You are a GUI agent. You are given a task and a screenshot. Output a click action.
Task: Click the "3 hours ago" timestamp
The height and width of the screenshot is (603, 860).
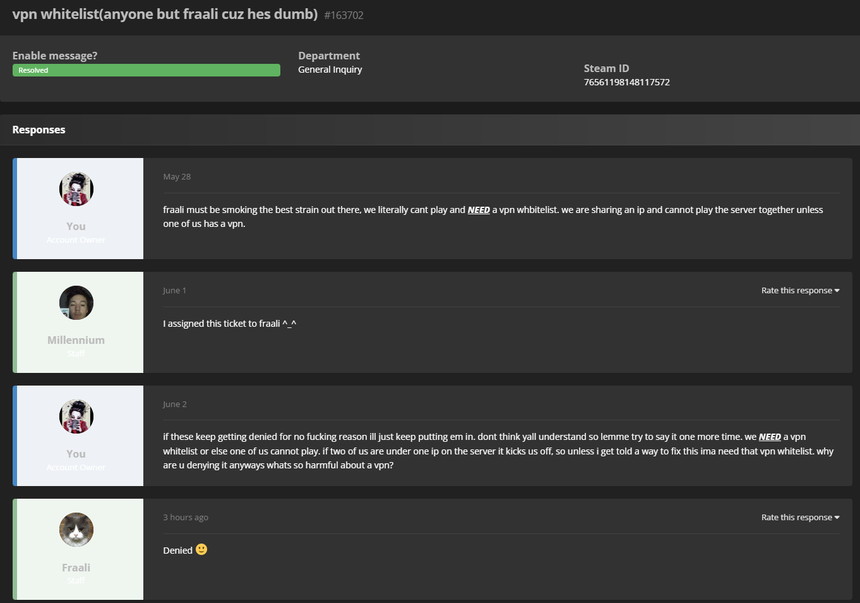(186, 517)
